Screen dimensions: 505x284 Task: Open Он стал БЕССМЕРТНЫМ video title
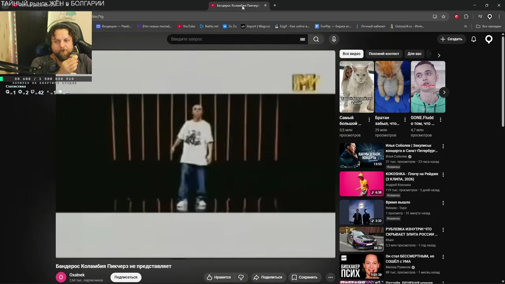[410, 259]
